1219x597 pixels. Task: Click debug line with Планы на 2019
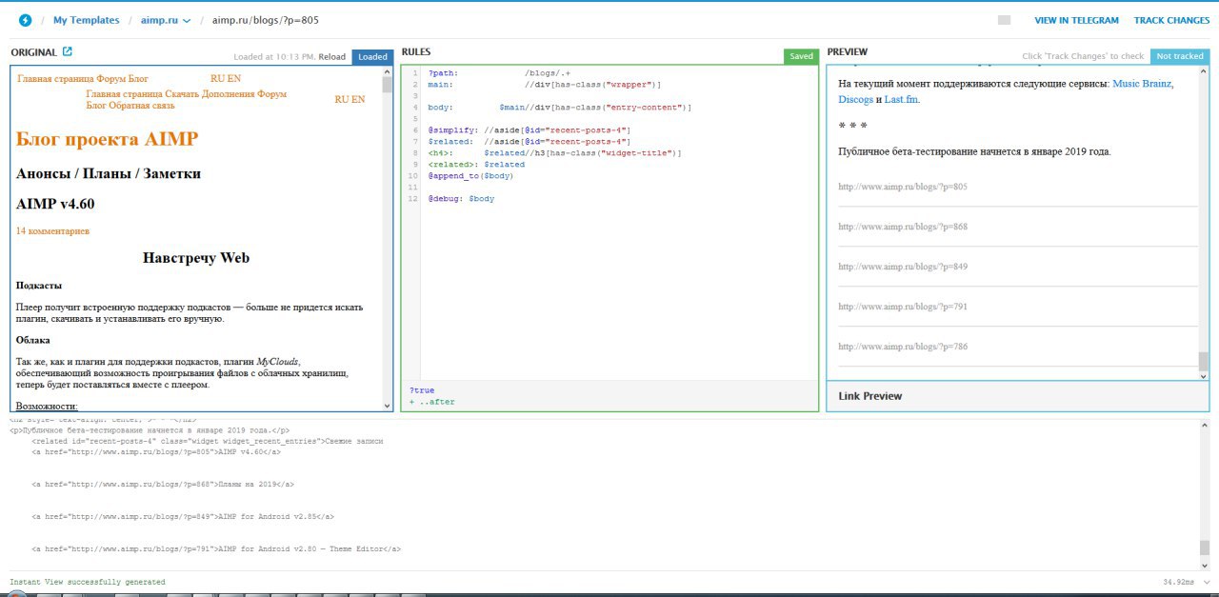click(163, 485)
